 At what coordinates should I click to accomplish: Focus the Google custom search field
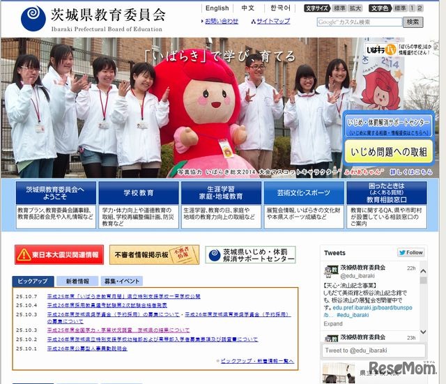(360, 22)
